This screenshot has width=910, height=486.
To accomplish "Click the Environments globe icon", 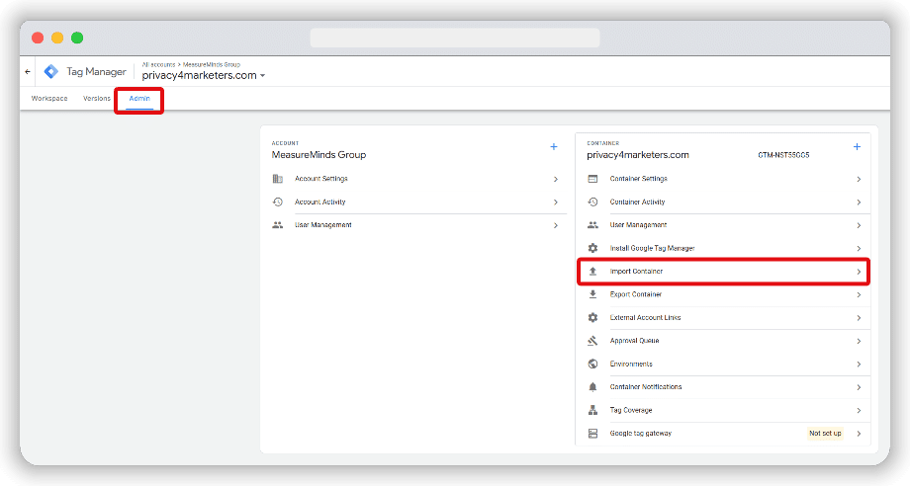I will tap(592, 364).
